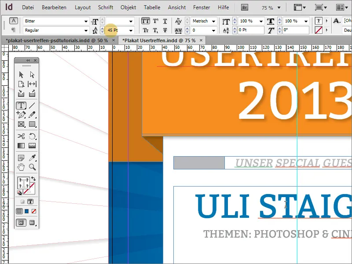352x264 pixels.
Task: Click the skew angle 0° field
Action: point(296,30)
